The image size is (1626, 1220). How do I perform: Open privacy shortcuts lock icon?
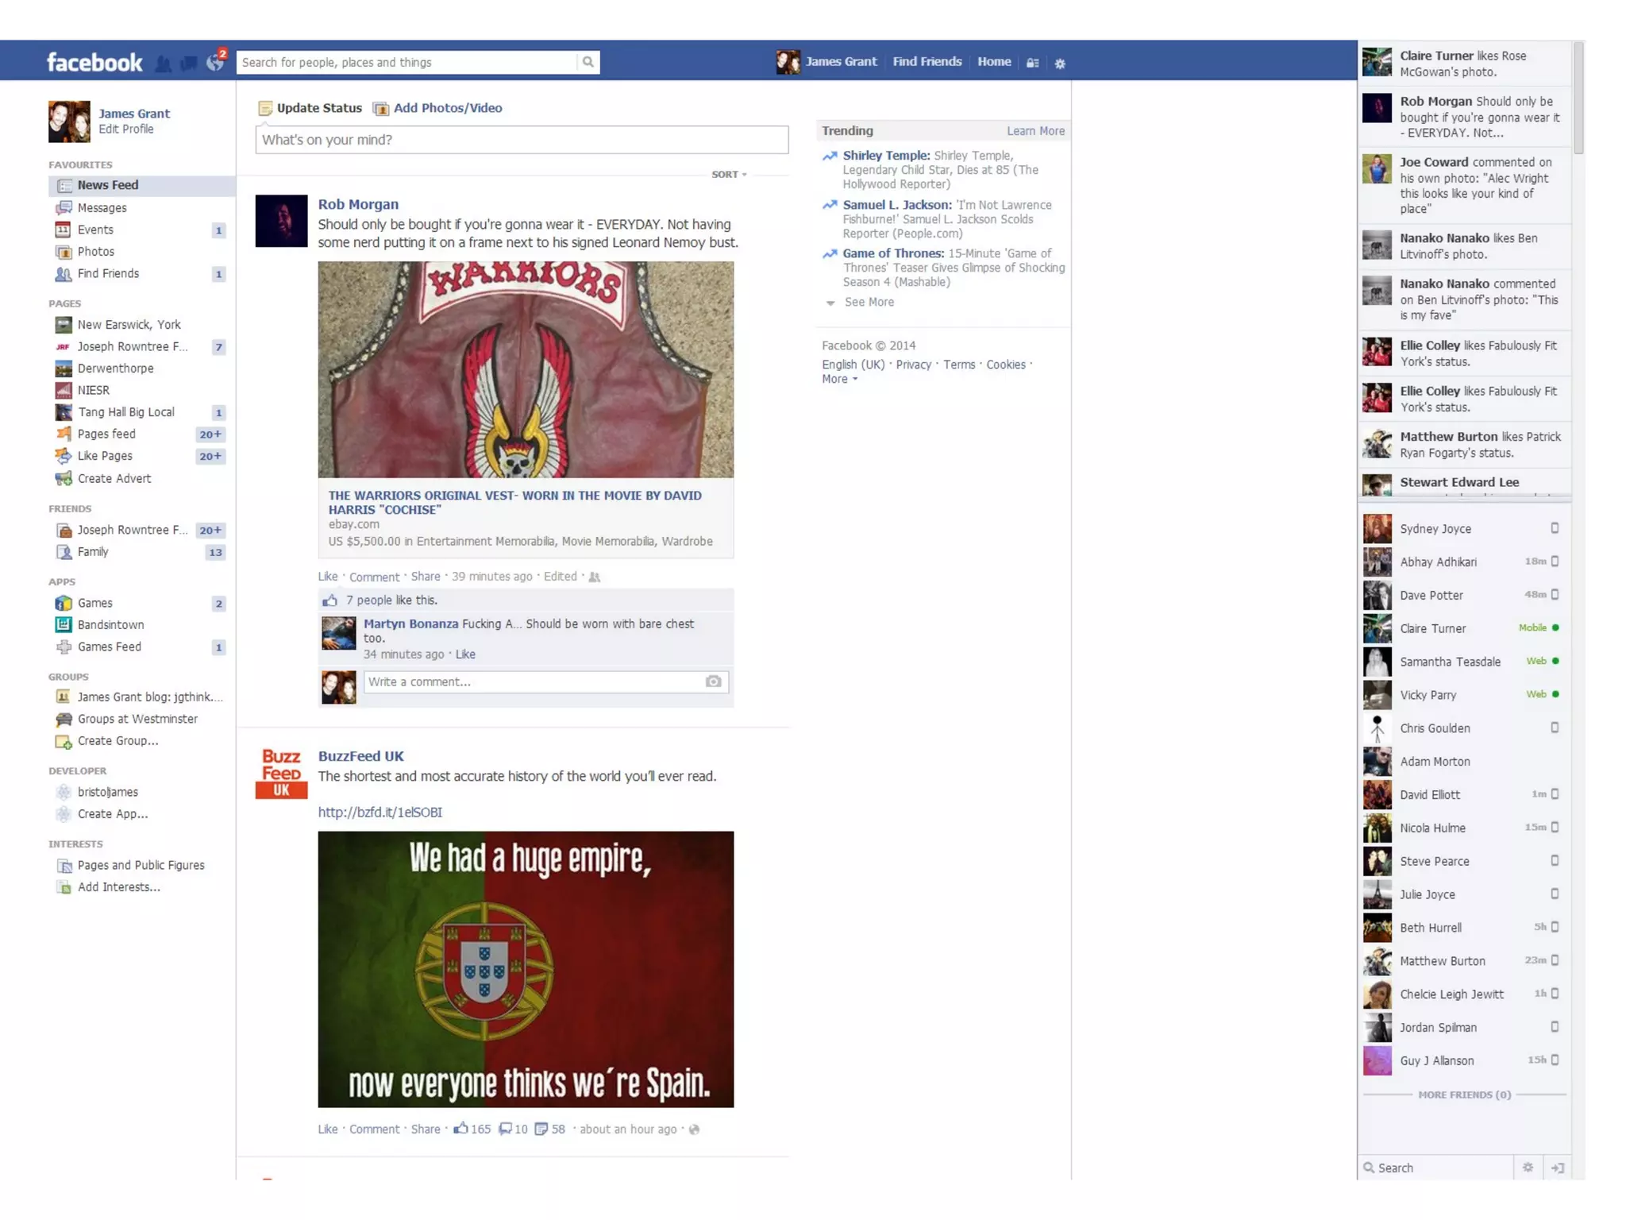(x=1032, y=63)
